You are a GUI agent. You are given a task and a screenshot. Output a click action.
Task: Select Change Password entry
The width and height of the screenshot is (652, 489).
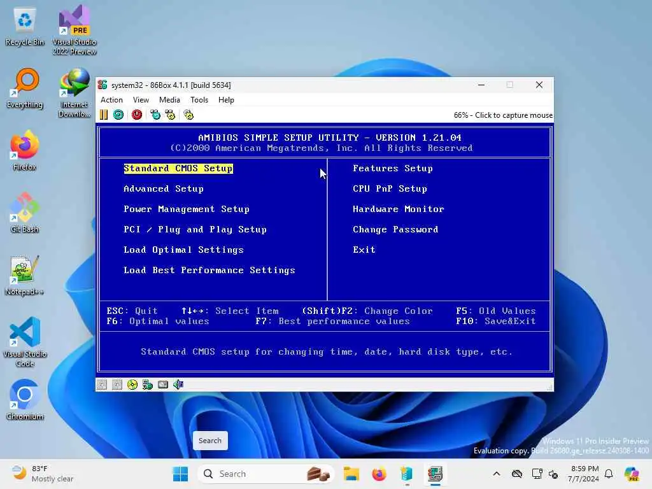(395, 229)
